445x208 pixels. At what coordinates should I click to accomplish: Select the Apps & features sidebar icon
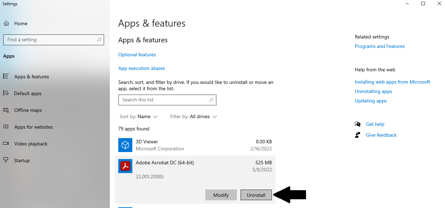pyautogui.click(x=6, y=77)
